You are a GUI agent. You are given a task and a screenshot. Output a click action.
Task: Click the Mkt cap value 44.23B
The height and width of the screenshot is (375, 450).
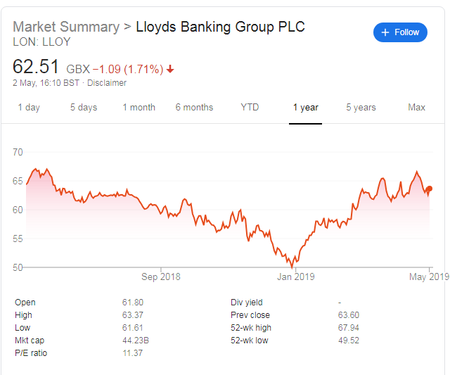tap(134, 341)
